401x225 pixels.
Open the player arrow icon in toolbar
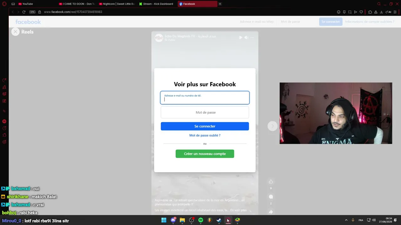(355, 12)
